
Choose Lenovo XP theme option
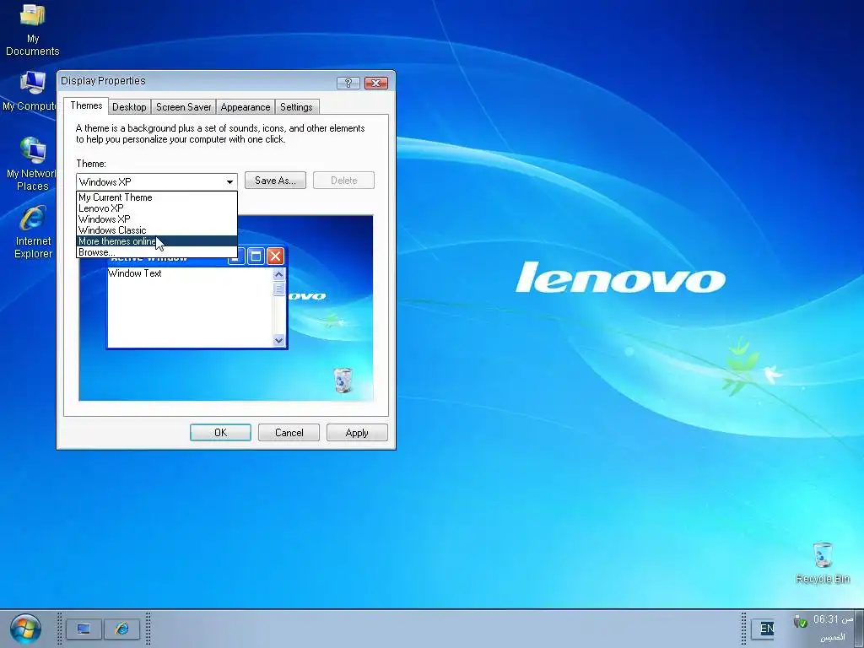pyautogui.click(x=156, y=208)
